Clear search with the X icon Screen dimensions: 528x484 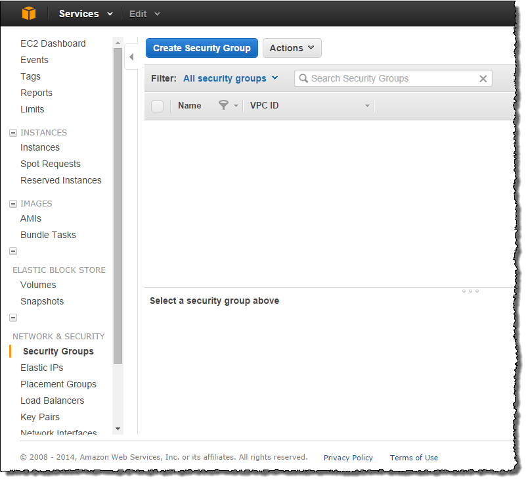coord(483,79)
